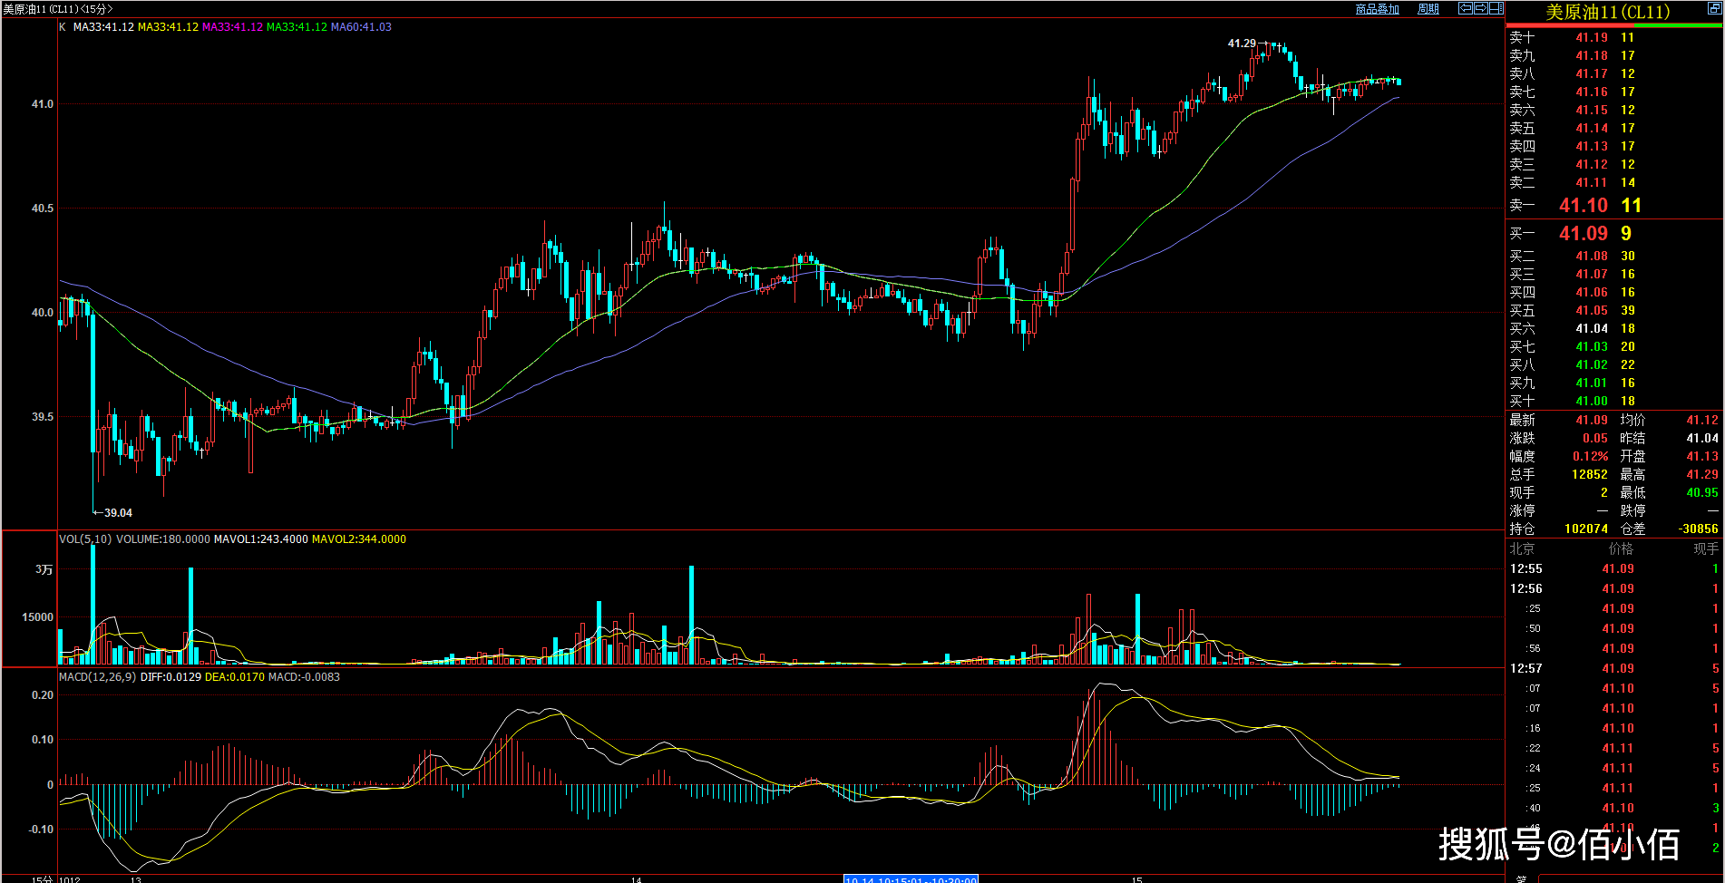Select the 美原油11 (CL11) 15分 chart title

58,9
